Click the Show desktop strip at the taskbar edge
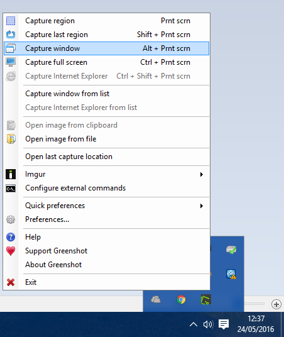Image resolution: width=284 pixels, height=337 pixels. click(282, 324)
